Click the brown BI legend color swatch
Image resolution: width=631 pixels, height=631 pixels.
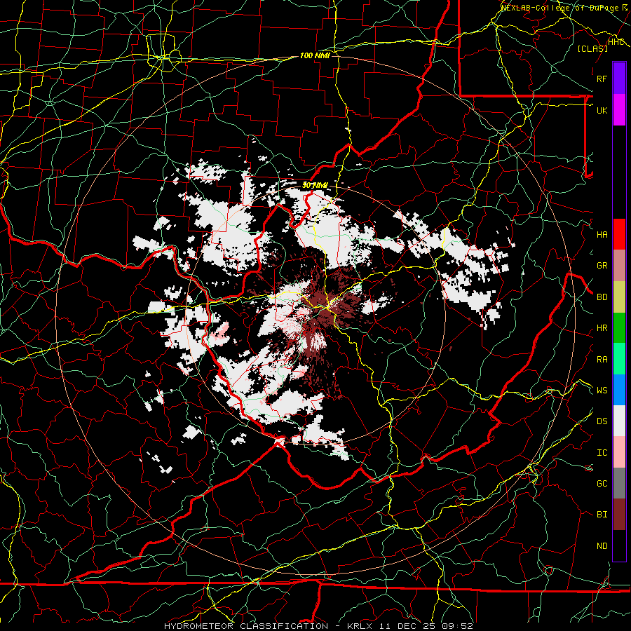[619, 515]
